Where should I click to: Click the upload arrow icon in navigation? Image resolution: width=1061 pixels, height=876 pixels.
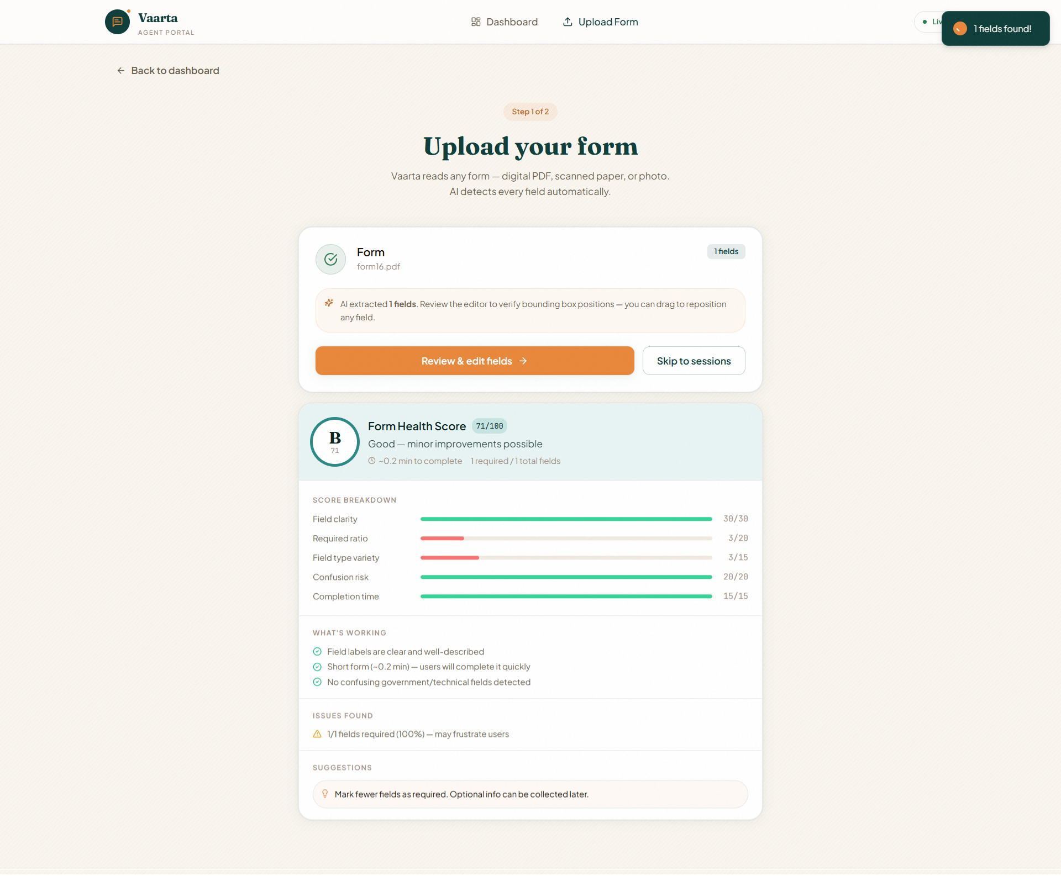point(568,22)
